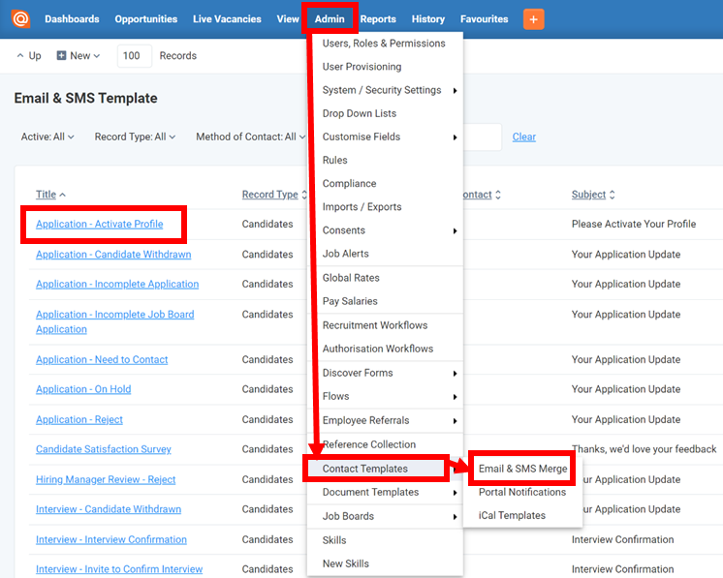Click the records count input field
Screen dimensions: 723x578
pos(134,56)
